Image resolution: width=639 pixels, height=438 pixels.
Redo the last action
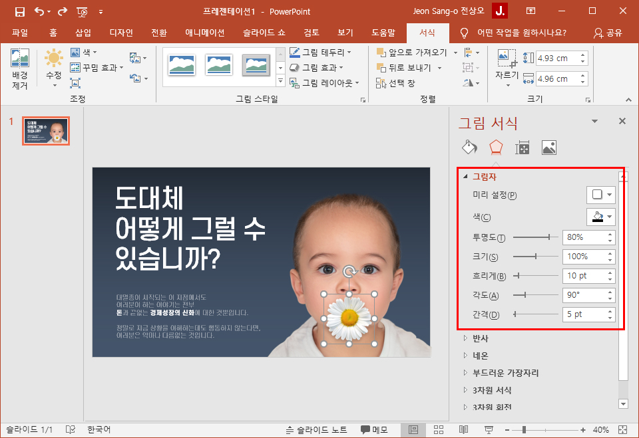click(x=63, y=11)
